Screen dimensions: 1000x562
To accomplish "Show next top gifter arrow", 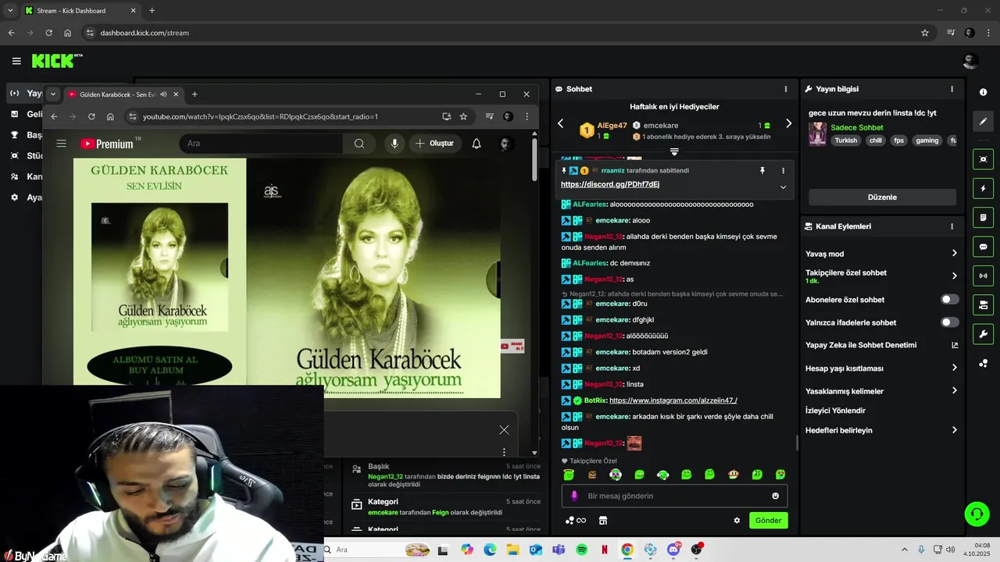I will 788,123.
